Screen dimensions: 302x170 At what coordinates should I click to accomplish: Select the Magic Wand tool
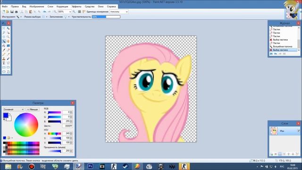pyautogui.click(x=4, y=41)
